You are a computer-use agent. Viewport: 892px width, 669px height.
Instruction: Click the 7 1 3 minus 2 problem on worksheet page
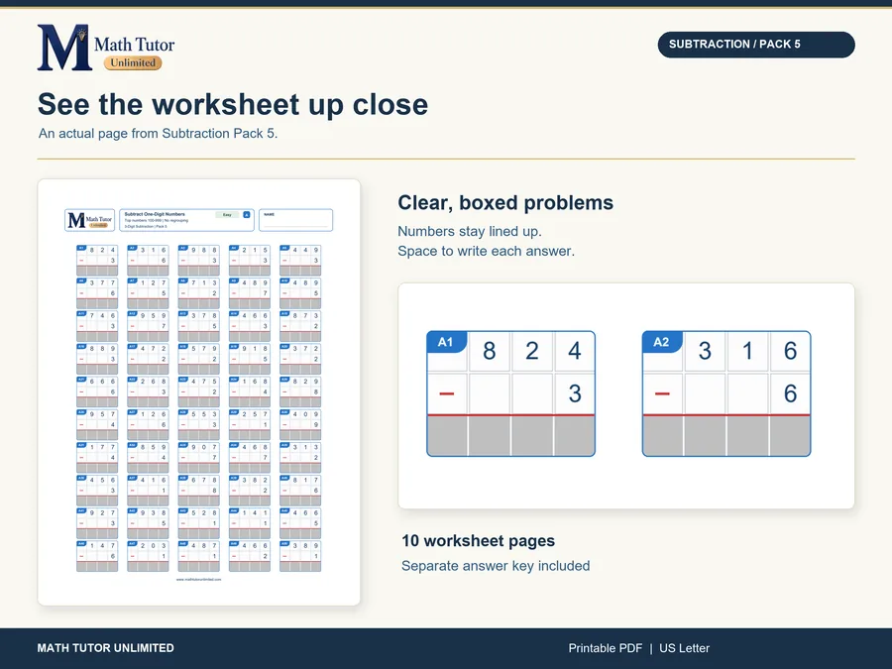(x=198, y=293)
